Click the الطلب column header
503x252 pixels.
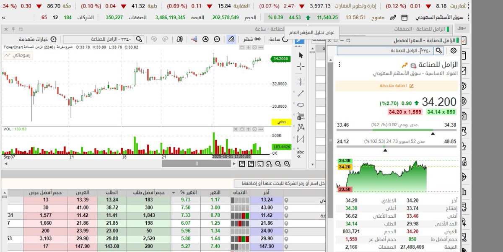tap(113, 192)
